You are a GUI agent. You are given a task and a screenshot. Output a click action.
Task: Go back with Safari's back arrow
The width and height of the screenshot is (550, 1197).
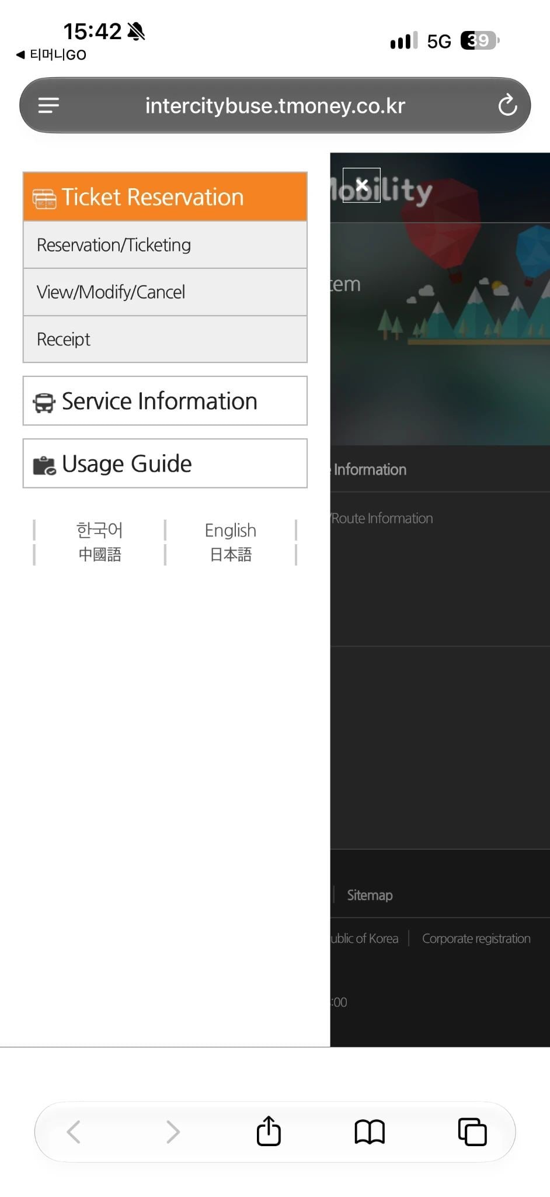click(x=74, y=1132)
